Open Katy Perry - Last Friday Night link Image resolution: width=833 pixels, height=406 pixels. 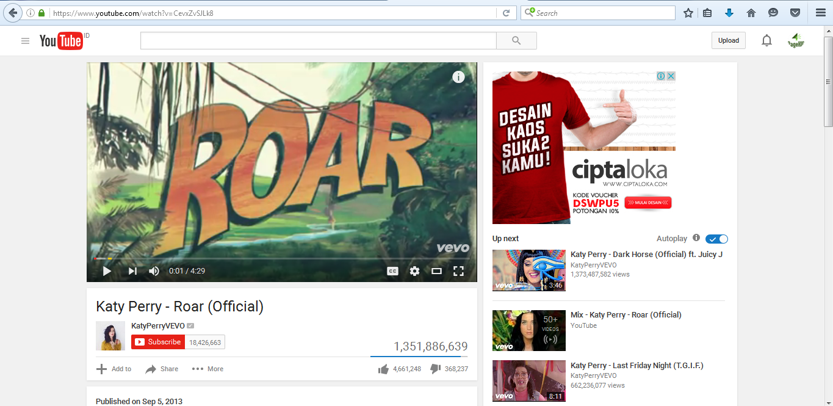tap(637, 365)
